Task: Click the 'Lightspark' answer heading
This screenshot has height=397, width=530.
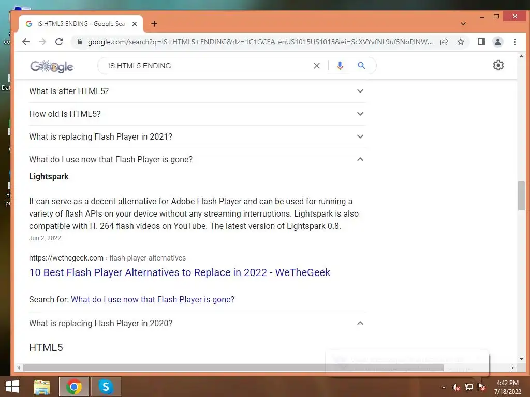Action: [49, 177]
